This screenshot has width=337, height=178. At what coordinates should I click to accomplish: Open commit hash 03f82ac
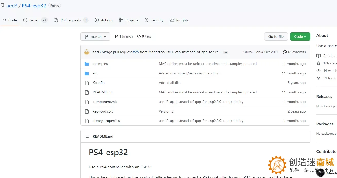pyautogui.click(x=248, y=52)
